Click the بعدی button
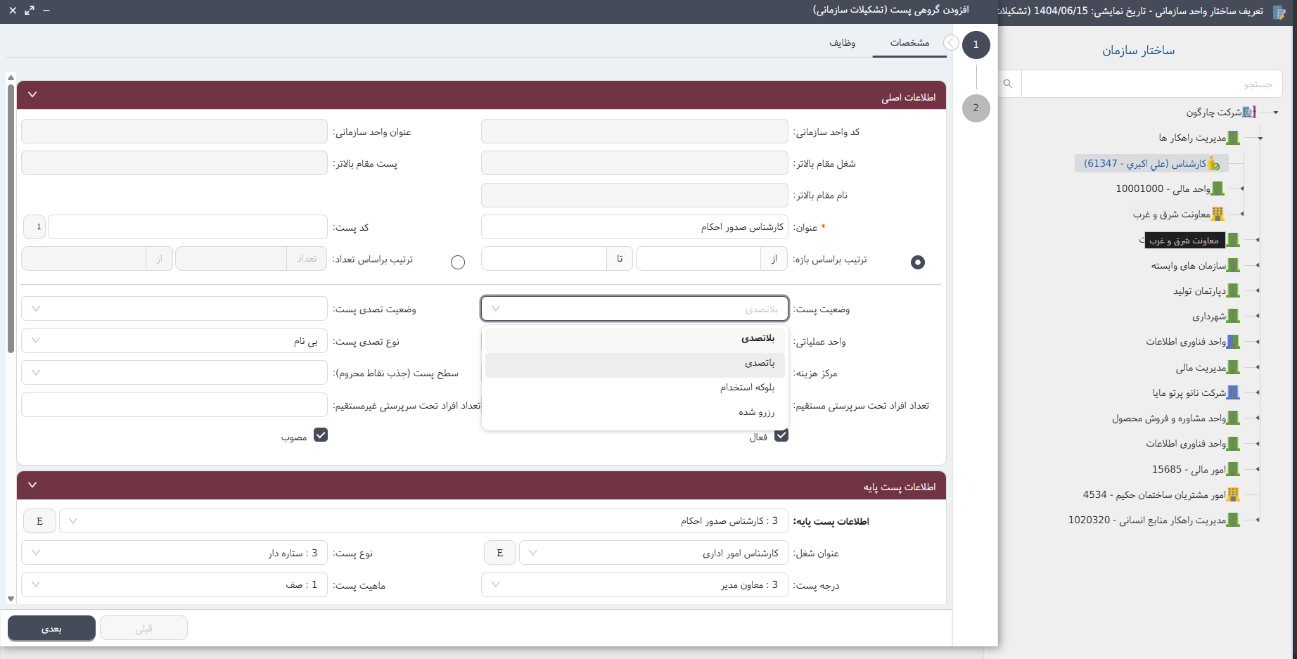The image size is (1297, 659). tap(51, 628)
